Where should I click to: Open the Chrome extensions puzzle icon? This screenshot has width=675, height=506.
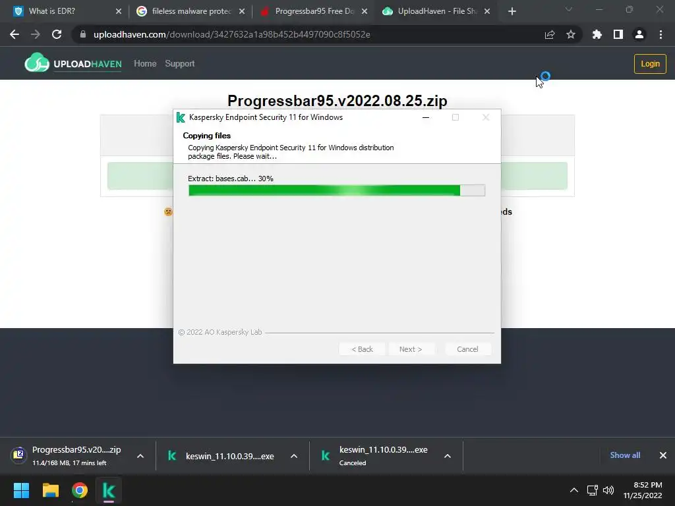597,34
